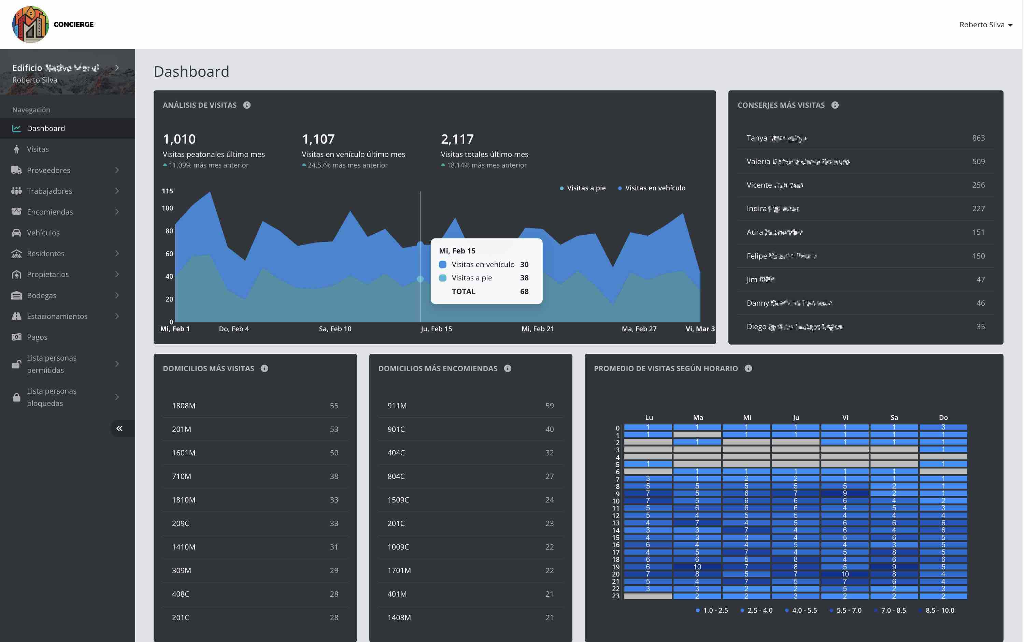The width and height of the screenshot is (1024, 642).
Task: Expand the Estacionamientos submenu chevron
Action: pos(117,316)
